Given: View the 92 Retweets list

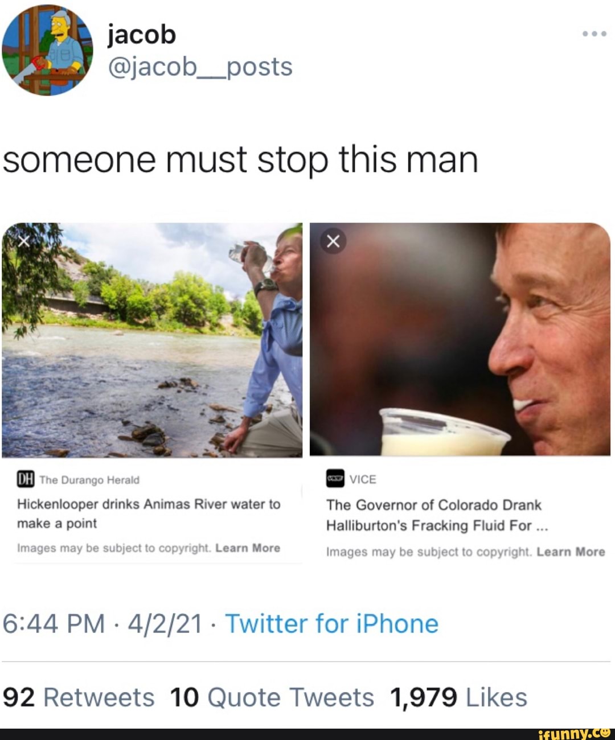Looking at the screenshot, I should (x=79, y=697).
